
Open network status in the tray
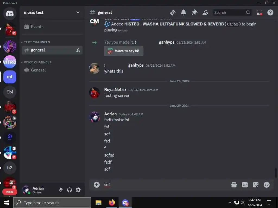(236, 203)
